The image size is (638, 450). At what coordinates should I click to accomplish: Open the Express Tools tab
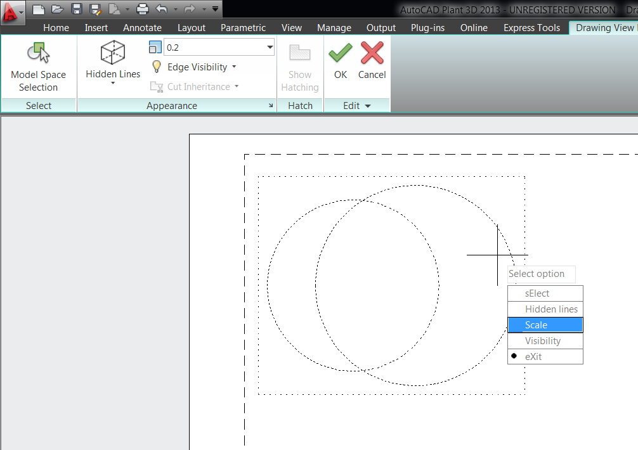(531, 28)
